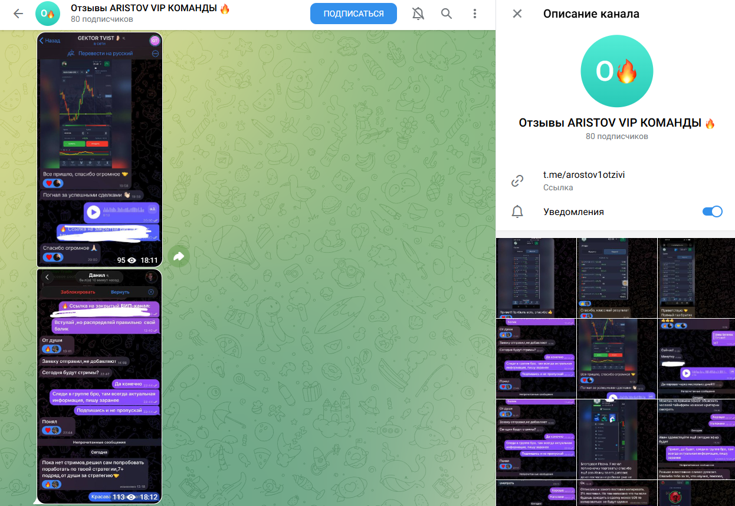Click the ПОДПИСАТЬСЯ subscribe button

(353, 14)
